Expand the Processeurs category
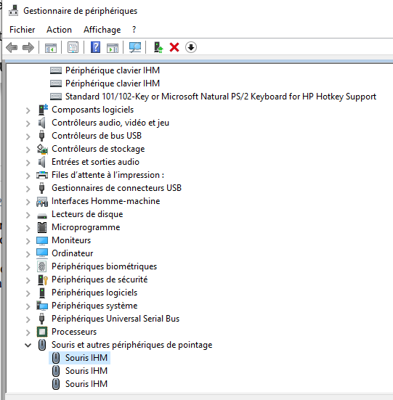Viewport: 393px width, 400px height. [28, 332]
